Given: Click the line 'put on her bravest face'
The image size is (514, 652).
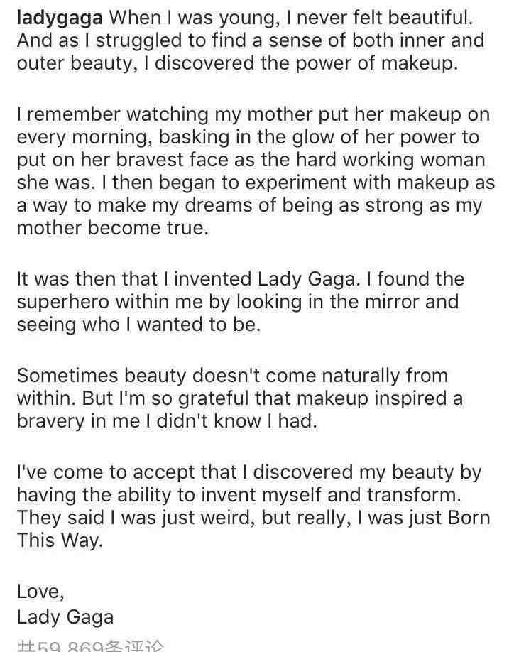Looking at the screenshot, I should [251, 160].
